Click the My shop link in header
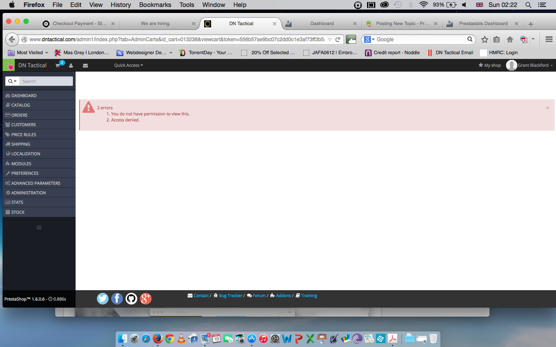Screen dimensions: 556x347 click(490, 65)
